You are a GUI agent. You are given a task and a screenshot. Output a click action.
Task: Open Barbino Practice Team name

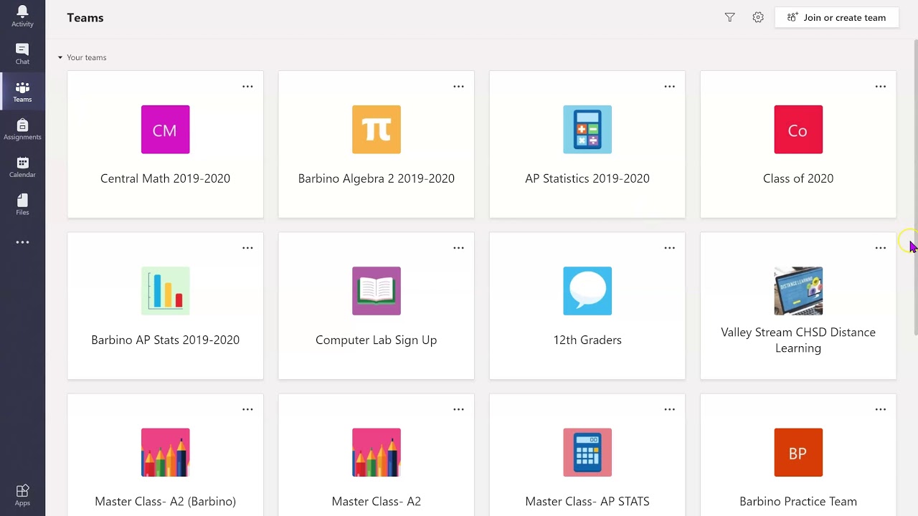[x=798, y=501]
